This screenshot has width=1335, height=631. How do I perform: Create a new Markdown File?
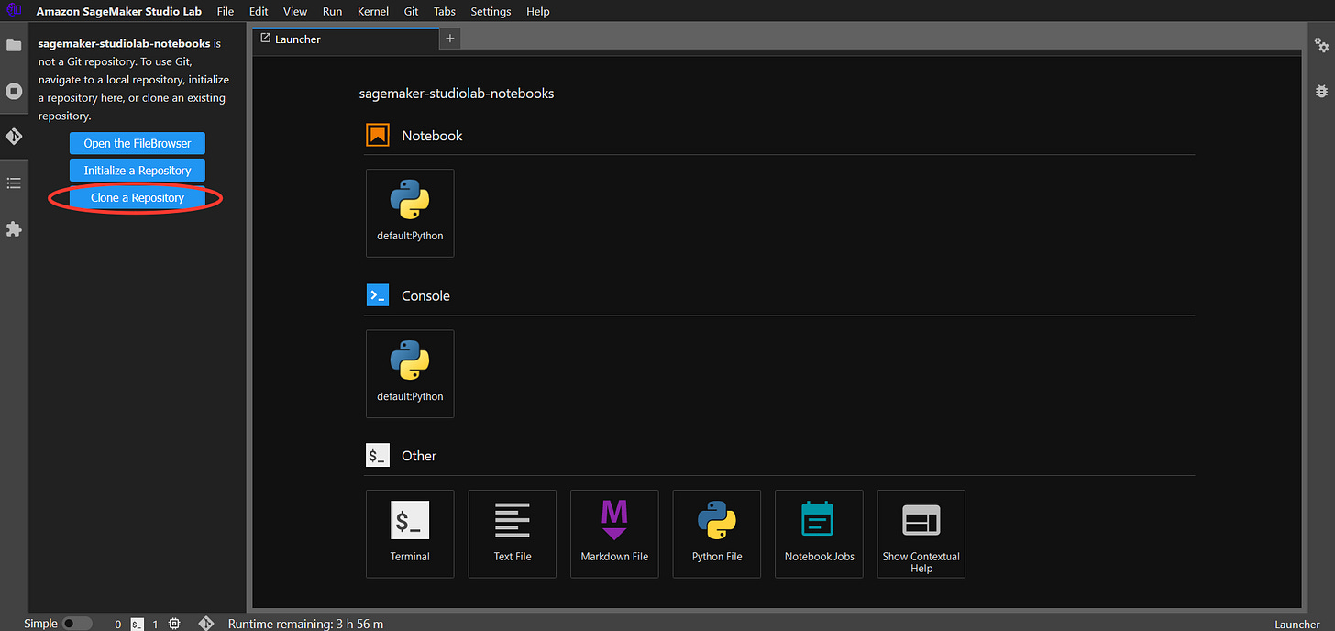tap(614, 534)
